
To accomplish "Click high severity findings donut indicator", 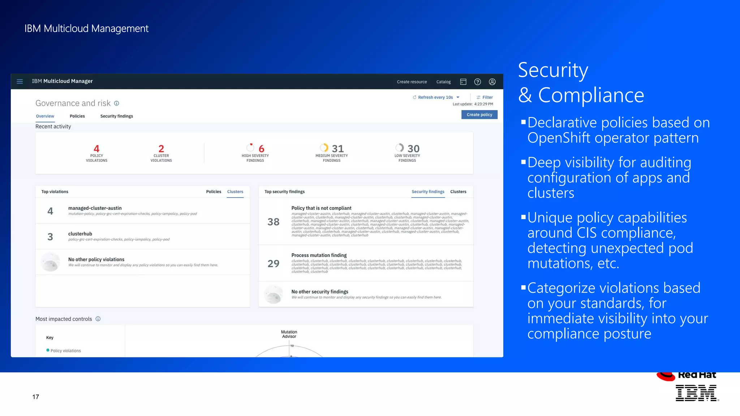I will pos(250,147).
